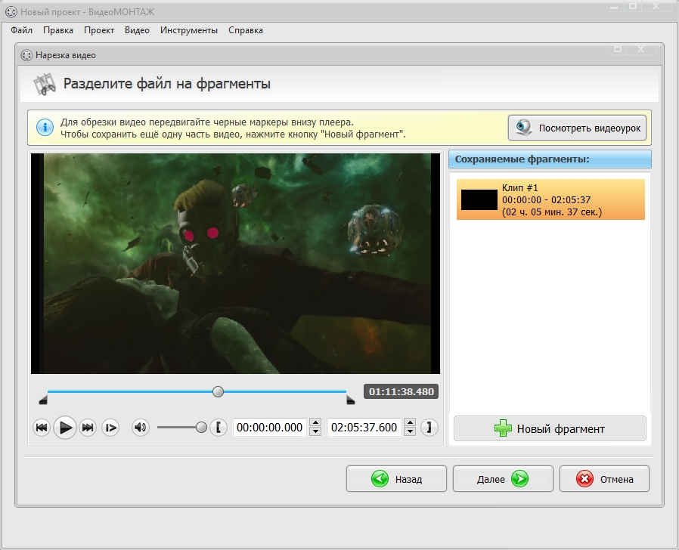Skip to the end of the video
The width and height of the screenshot is (679, 550).
point(88,428)
